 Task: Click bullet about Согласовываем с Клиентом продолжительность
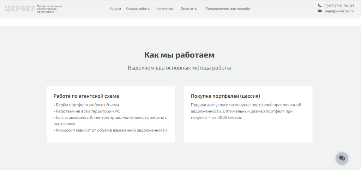coord(110,121)
